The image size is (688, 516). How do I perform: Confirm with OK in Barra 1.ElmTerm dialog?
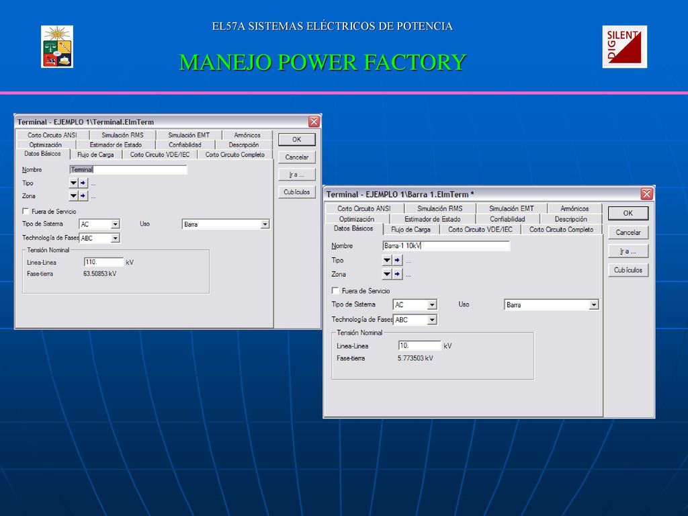point(628,213)
